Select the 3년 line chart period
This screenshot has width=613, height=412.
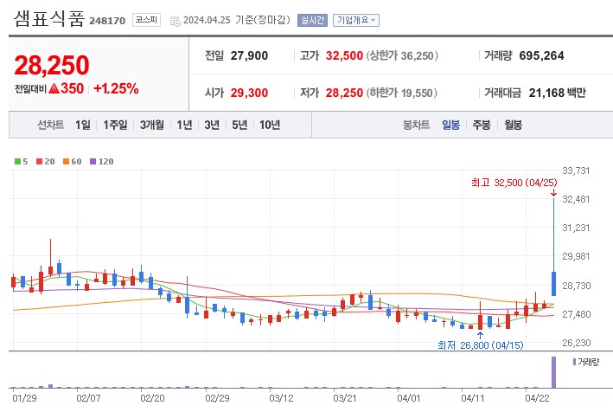[212, 125]
